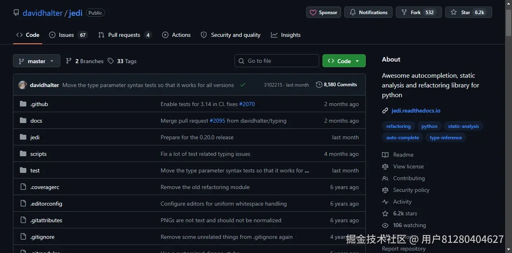Open the .github folder
The width and height of the screenshot is (512, 253).
[39, 104]
